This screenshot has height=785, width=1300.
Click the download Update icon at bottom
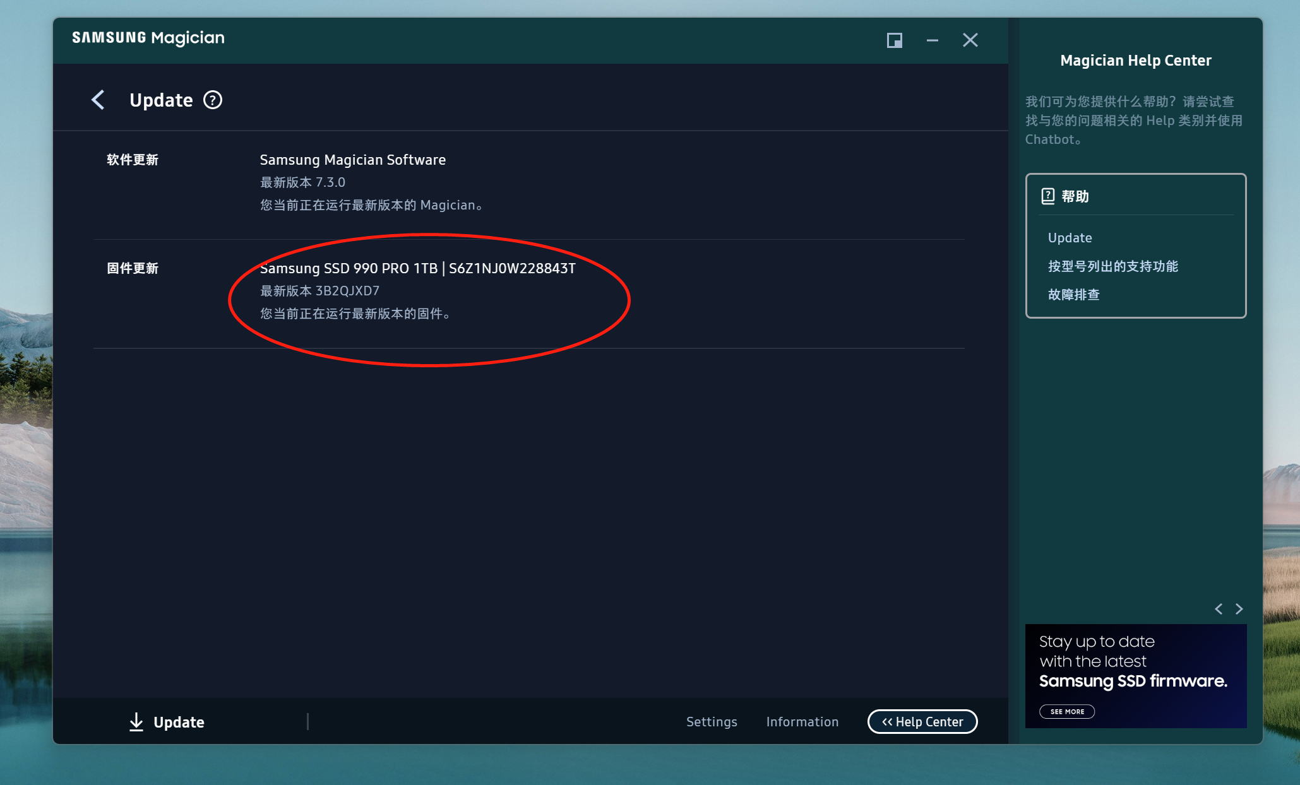pos(136,721)
